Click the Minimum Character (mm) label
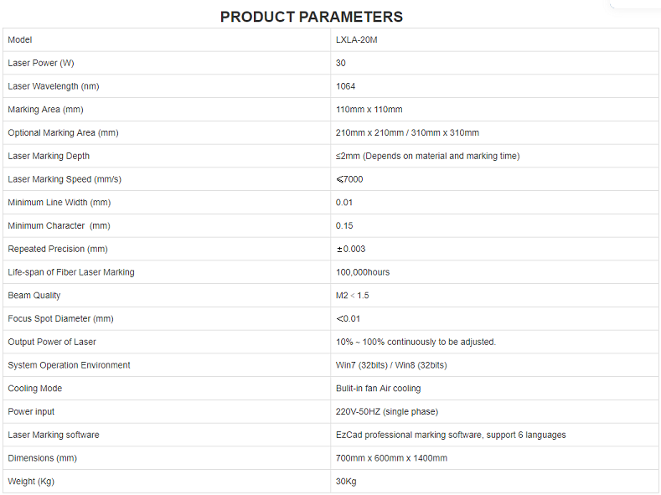 click(59, 226)
